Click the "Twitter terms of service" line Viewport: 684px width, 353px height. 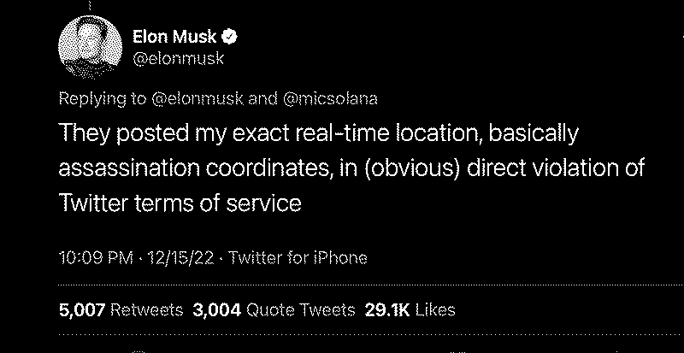[180, 203]
